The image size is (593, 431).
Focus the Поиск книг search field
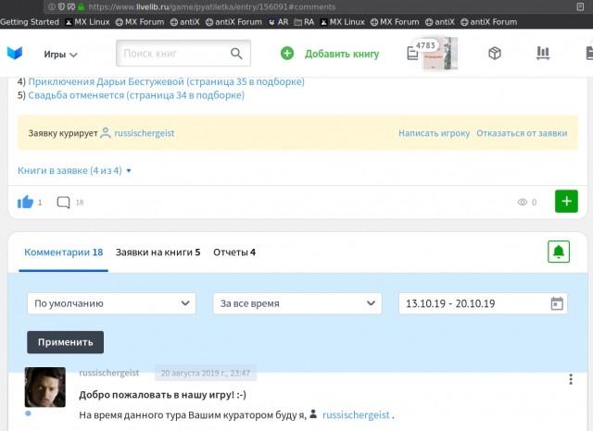click(x=183, y=54)
